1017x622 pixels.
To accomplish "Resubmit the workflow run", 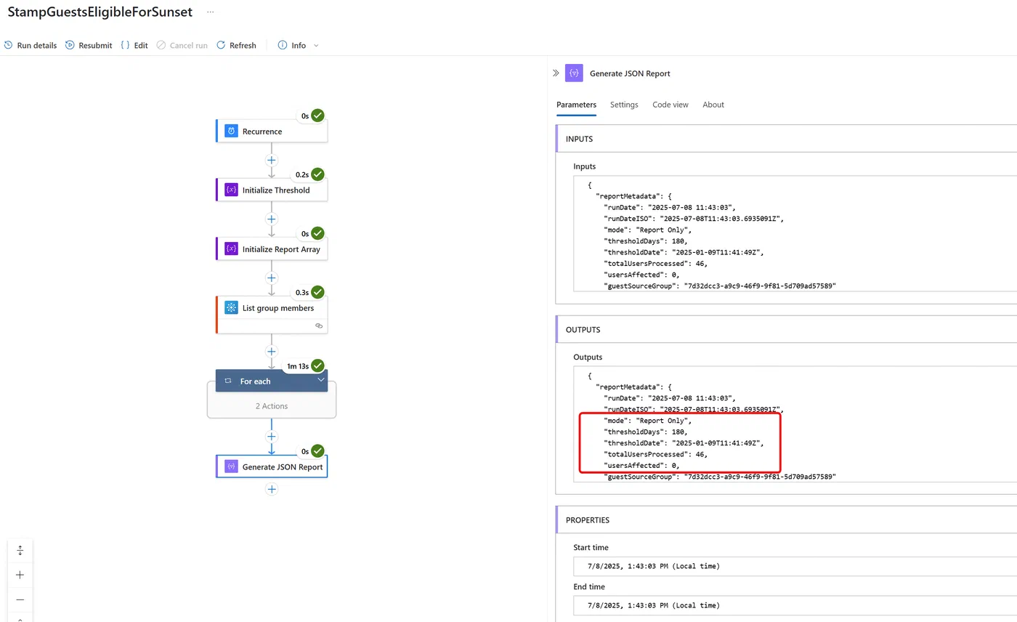I will [x=89, y=45].
